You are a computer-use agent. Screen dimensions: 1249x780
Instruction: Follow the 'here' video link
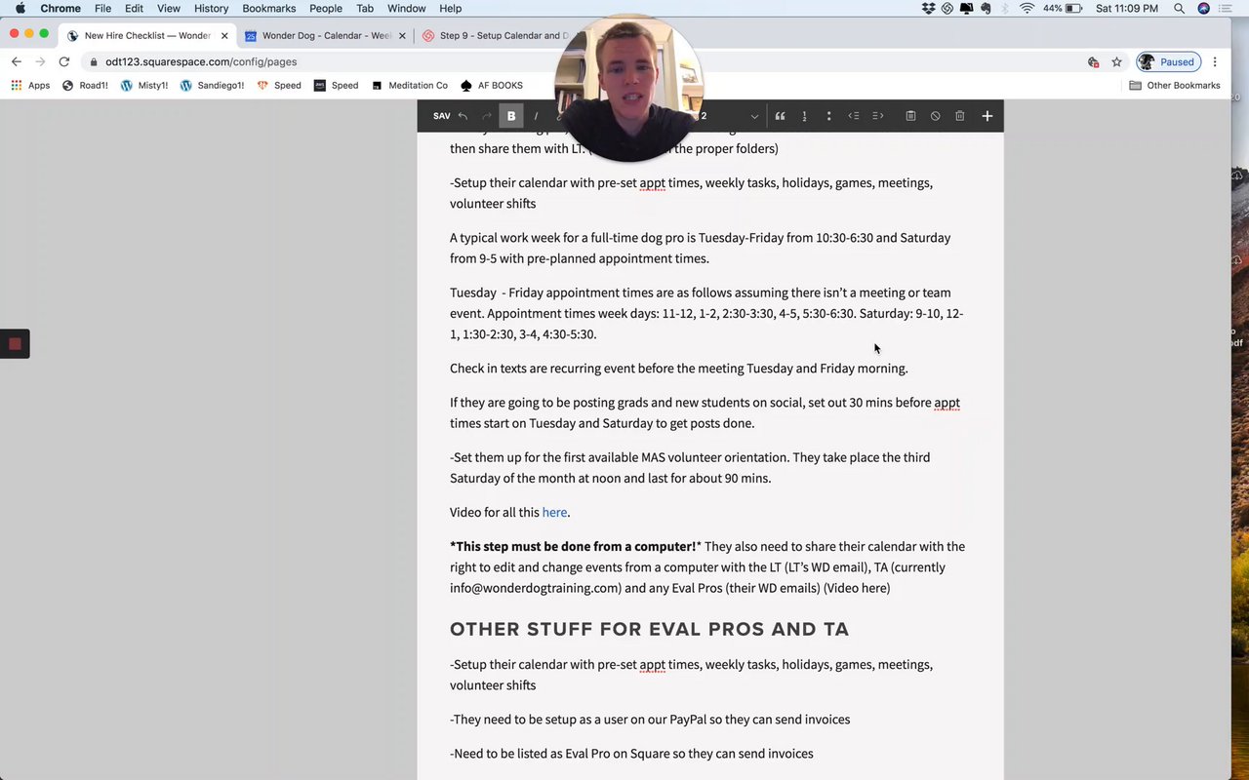(x=554, y=513)
